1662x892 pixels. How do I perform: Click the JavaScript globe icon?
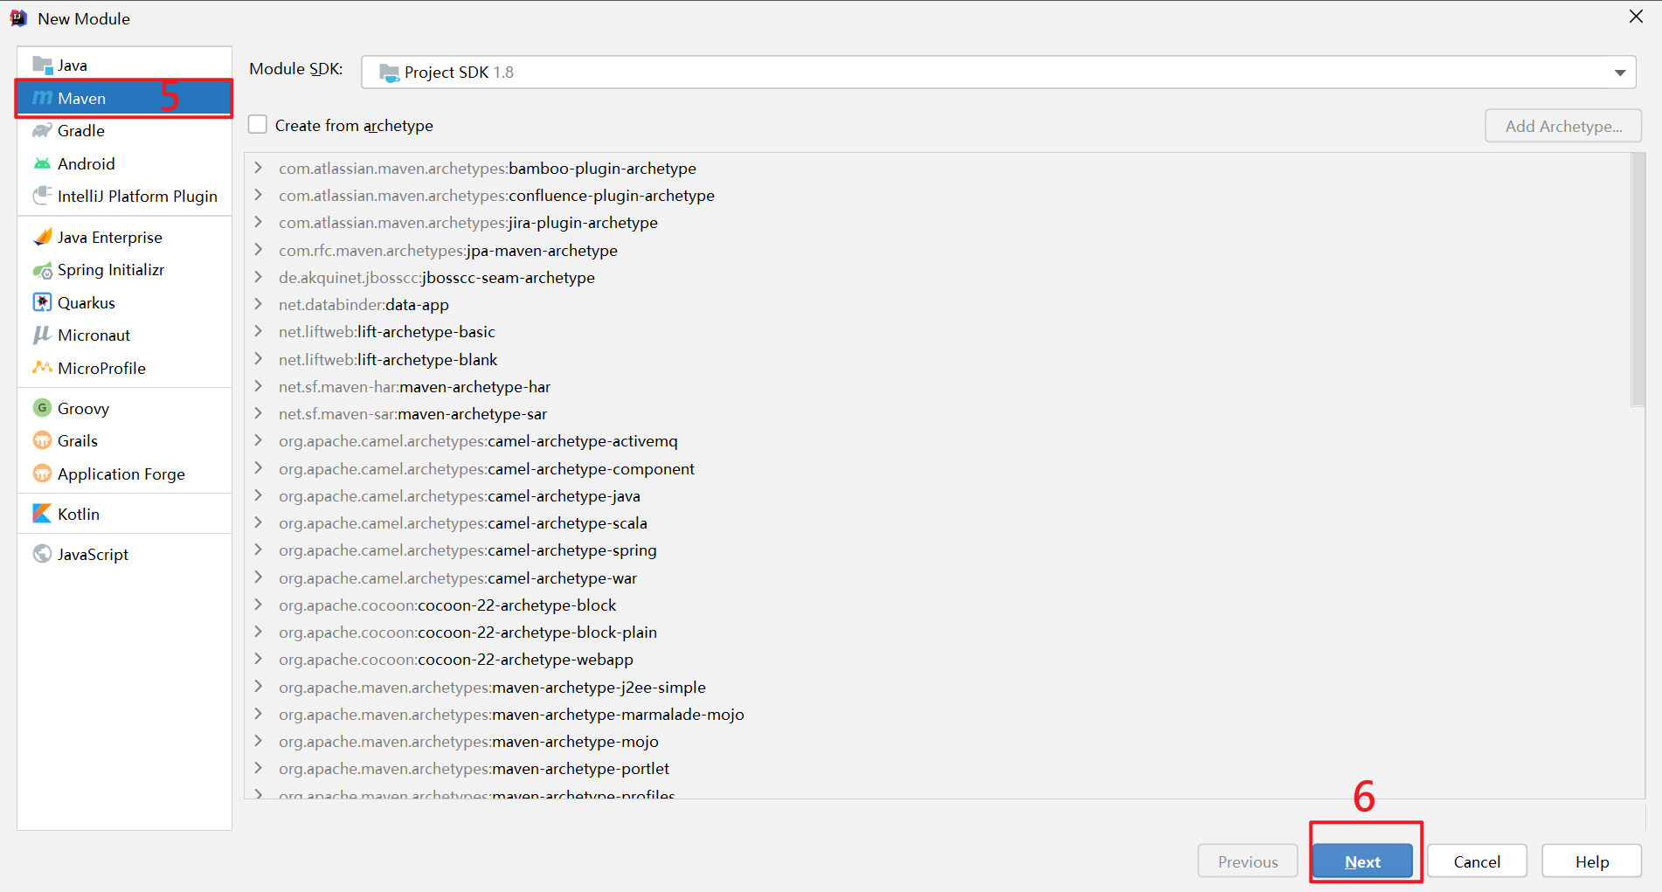(42, 554)
